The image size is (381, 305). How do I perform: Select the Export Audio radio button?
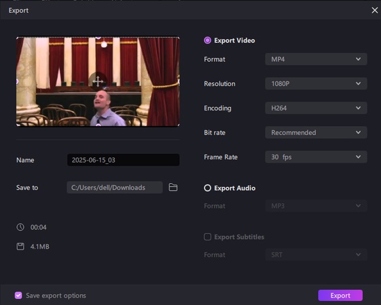pos(208,188)
